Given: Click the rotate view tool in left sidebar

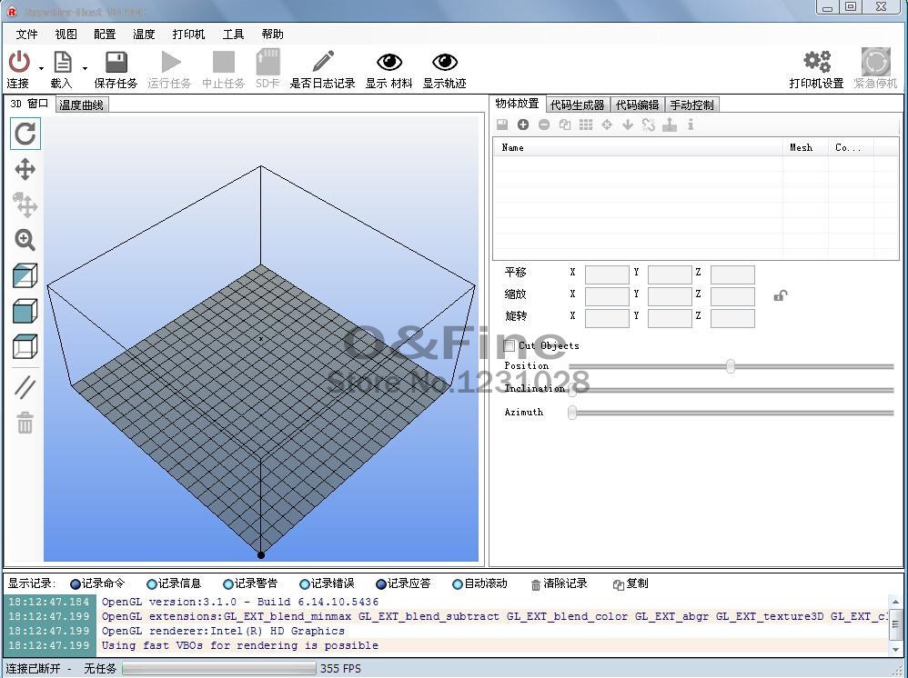Looking at the screenshot, I should (x=25, y=134).
